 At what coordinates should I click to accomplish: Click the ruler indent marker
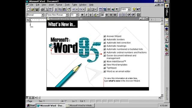point(30,20)
